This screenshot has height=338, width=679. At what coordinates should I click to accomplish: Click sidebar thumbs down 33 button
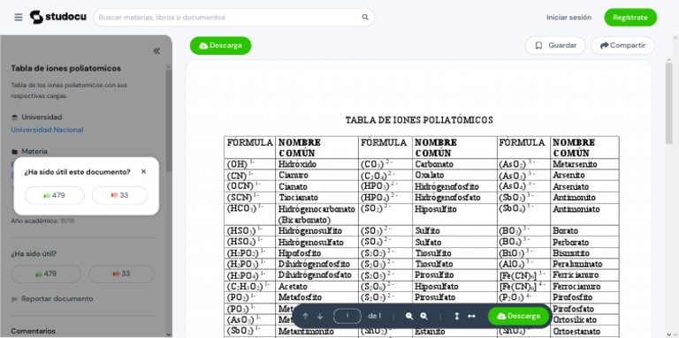pos(122,274)
